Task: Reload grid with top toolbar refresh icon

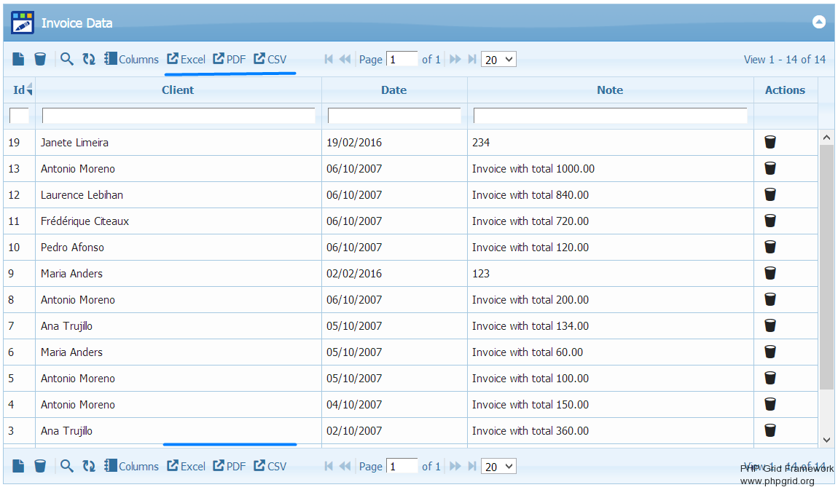Action: coord(89,59)
